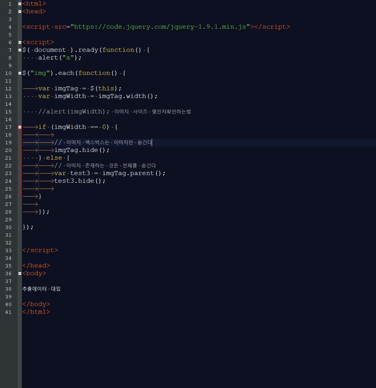Click the jquery-1.9.1.min.js URL string
The height and width of the screenshot is (388, 376).
coord(160,27)
